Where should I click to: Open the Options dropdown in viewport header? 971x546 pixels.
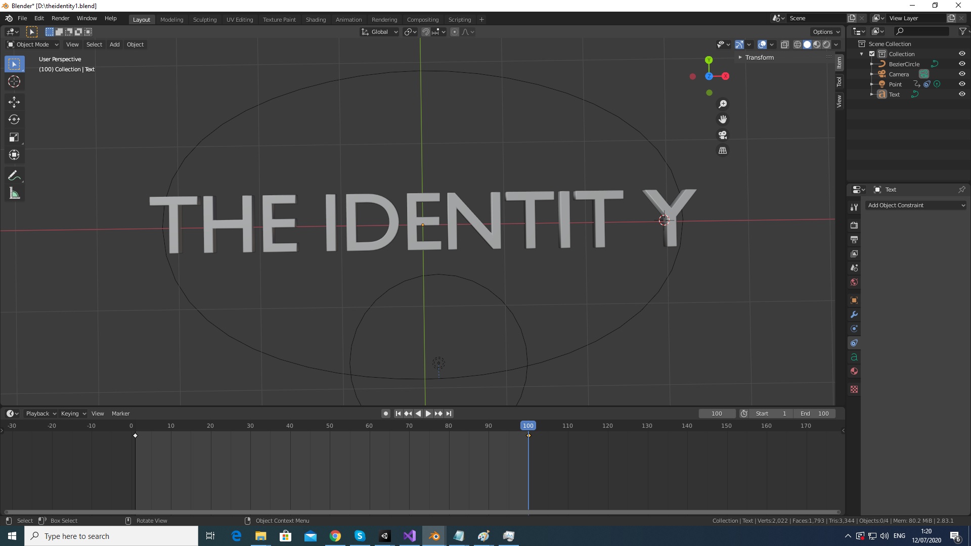coord(826,32)
